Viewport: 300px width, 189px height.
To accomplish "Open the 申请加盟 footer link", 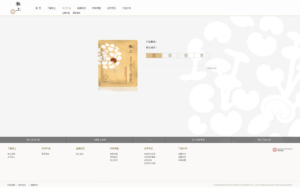I will click(x=182, y=160).
